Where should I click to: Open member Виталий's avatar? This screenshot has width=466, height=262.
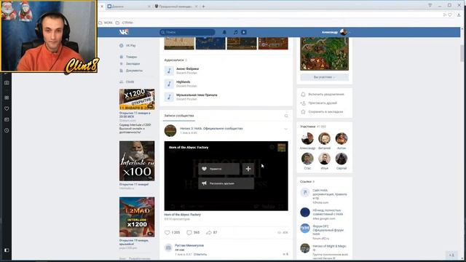click(x=324, y=138)
